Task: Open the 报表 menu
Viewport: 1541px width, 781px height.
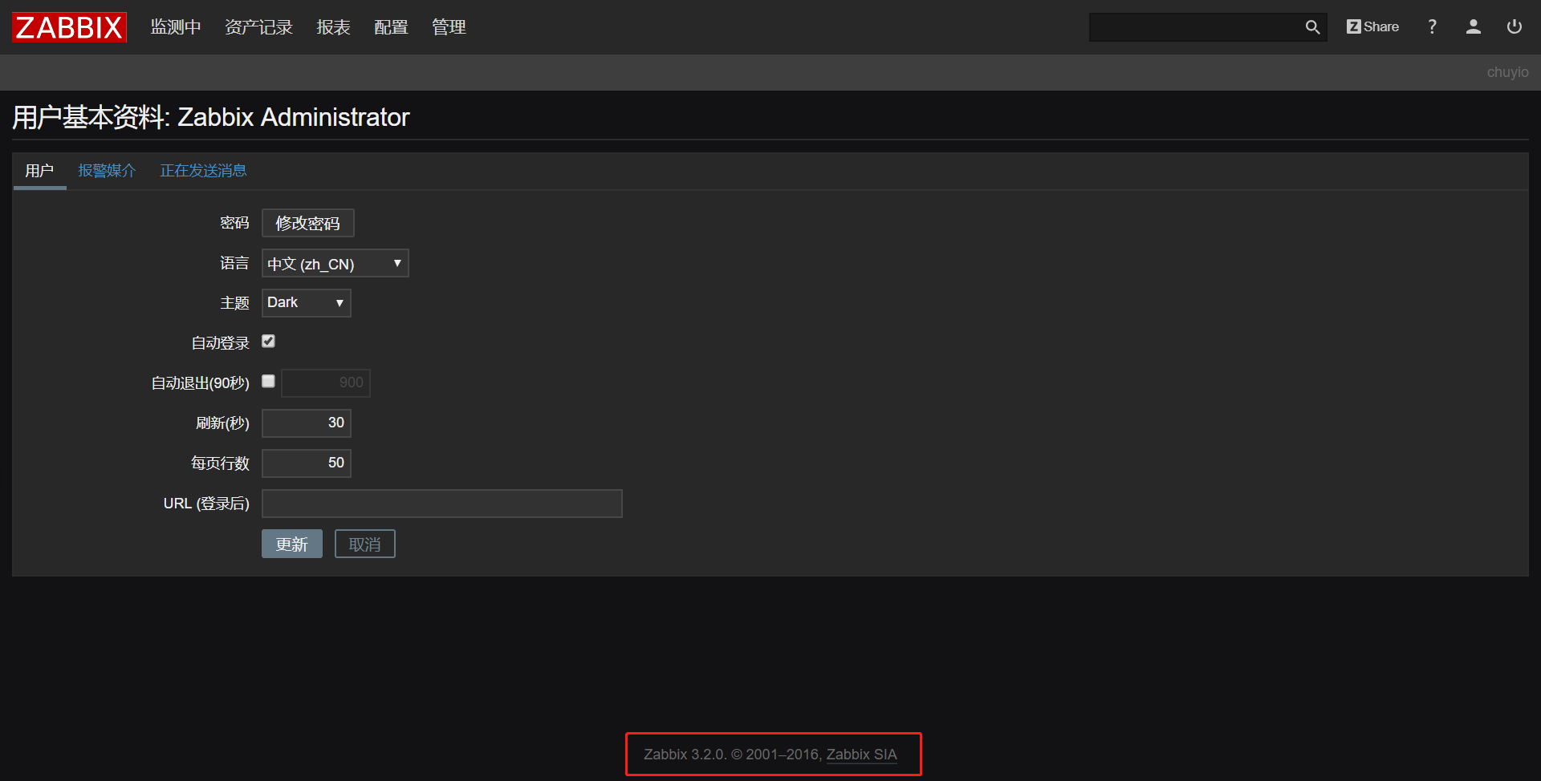Action: click(x=333, y=27)
